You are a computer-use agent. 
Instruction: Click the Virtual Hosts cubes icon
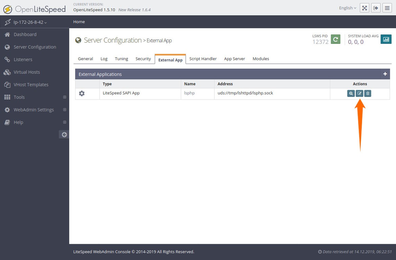pos(7,72)
